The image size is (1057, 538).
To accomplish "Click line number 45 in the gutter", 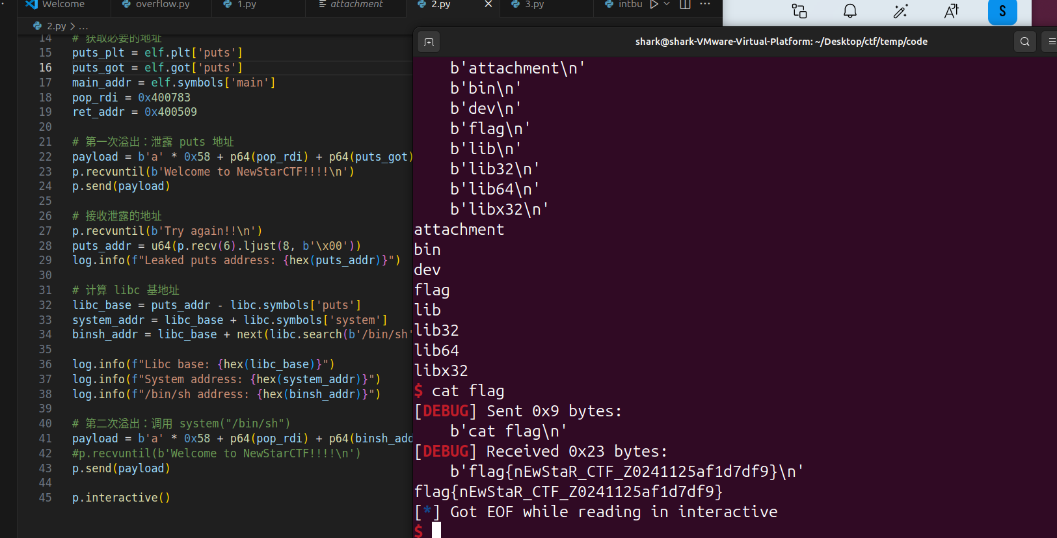I will 45,498.
